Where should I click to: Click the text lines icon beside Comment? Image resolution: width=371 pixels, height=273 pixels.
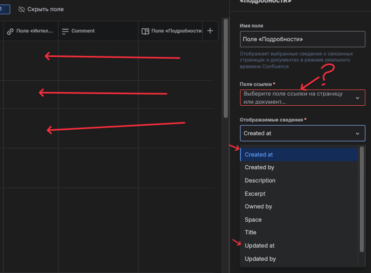[65, 32]
